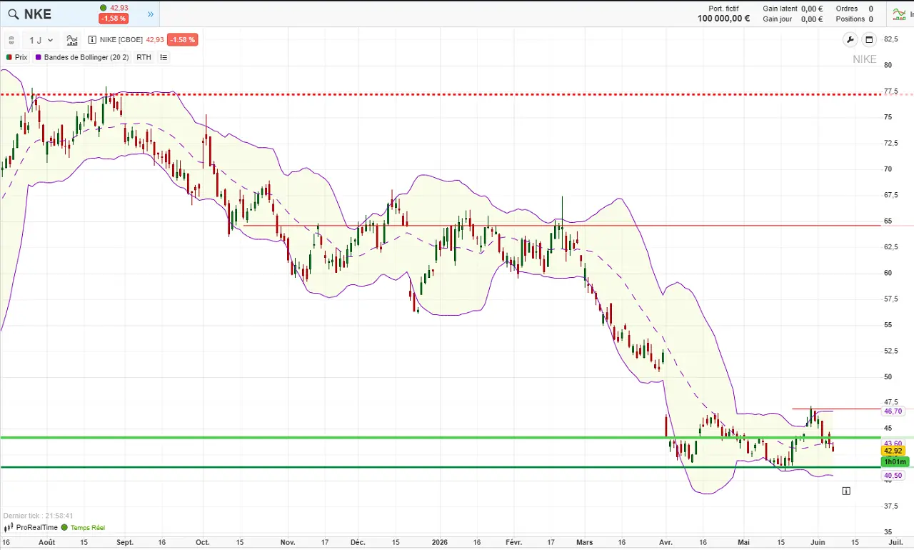Click the info icon before NIKE [CBOE]
This screenshot has width=914, height=550.
point(92,40)
